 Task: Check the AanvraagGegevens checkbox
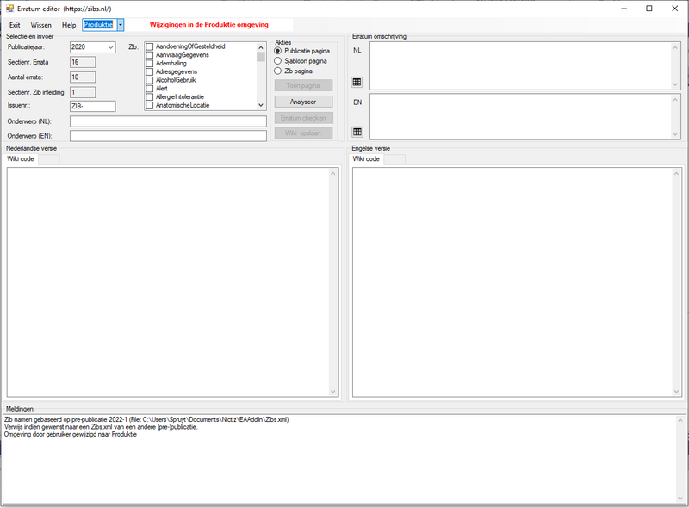click(149, 55)
